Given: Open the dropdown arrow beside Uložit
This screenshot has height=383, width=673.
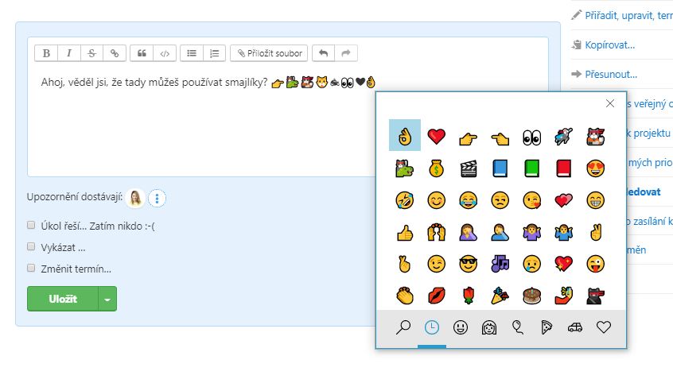Looking at the screenshot, I should coord(107,299).
